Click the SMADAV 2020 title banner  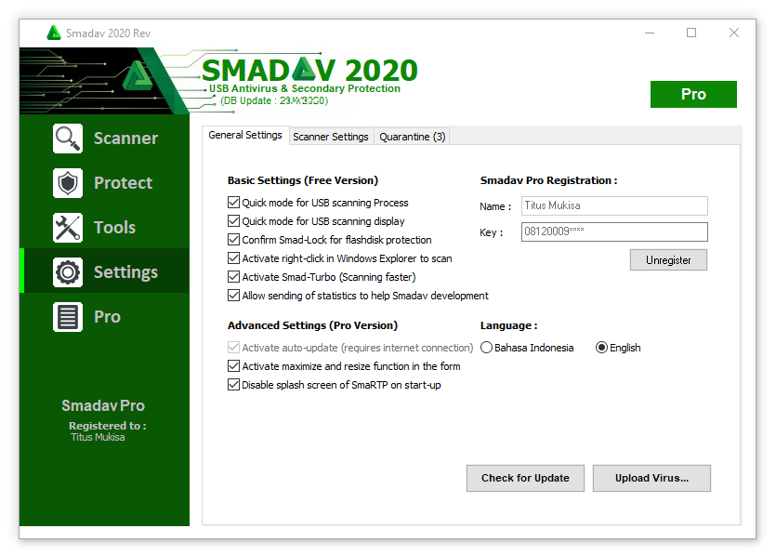[x=309, y=70]
